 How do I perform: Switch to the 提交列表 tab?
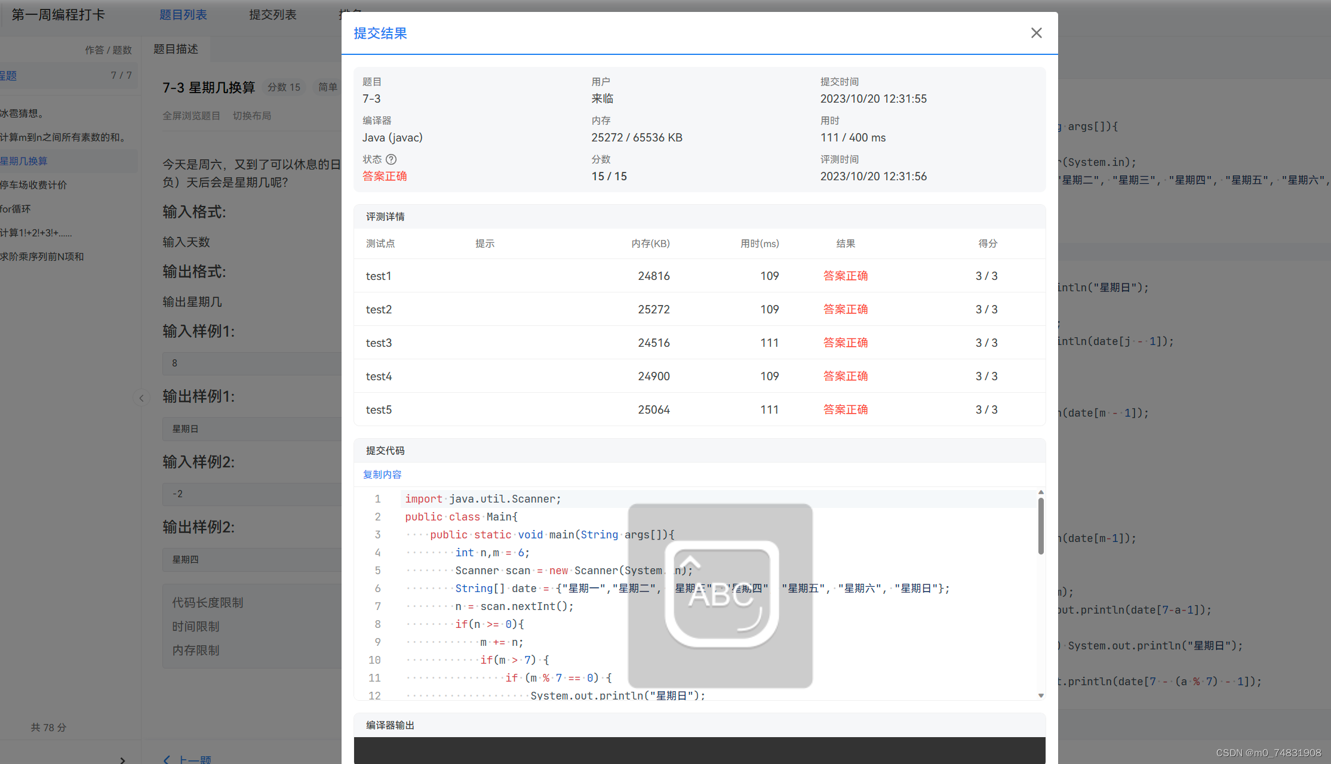pos(272,14)
